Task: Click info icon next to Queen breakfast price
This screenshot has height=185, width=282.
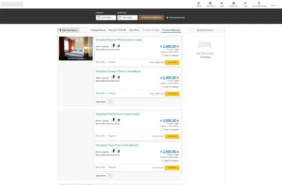Action: [177, 78]
